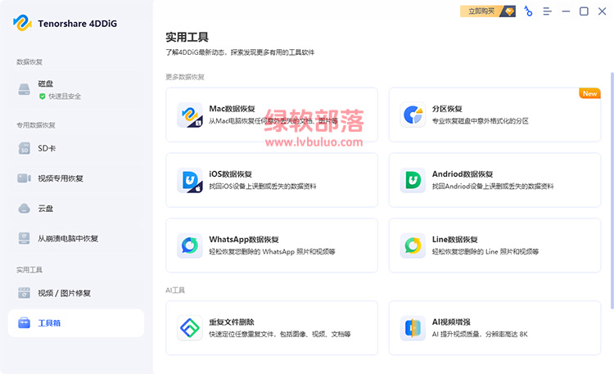This screenshot has height=374, width=614.
Task: Click the 专业恢复磁盘 description under 分区恢复
Action: point(480,121)
